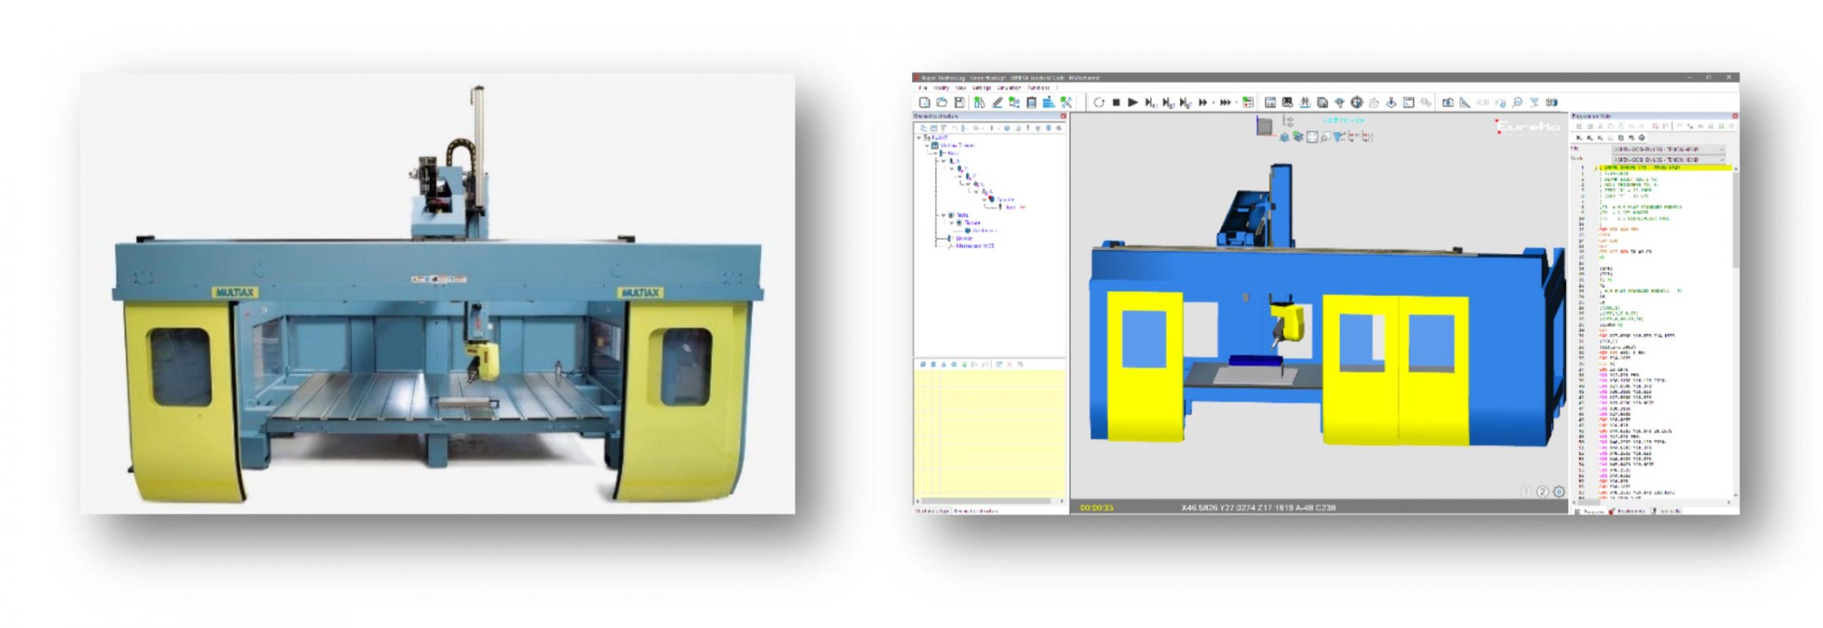Collapse the PLANT root tree node
This screenshot has width=1823, height=628.
(919, 137)
